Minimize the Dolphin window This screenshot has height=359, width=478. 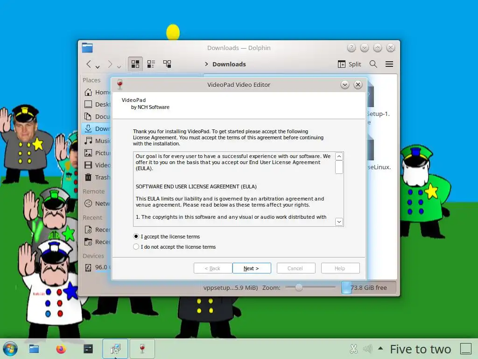(364, 48)
